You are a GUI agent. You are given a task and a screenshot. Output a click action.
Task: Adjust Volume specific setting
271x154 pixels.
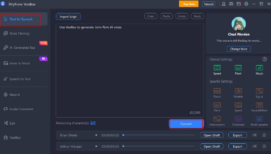(238, 93)
